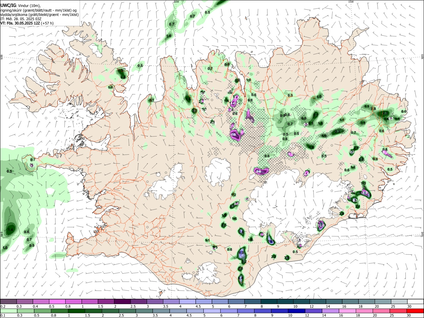Pick the upper-row swatch between 1.5 and 2
424x318 pixels.
click(106, 301)
